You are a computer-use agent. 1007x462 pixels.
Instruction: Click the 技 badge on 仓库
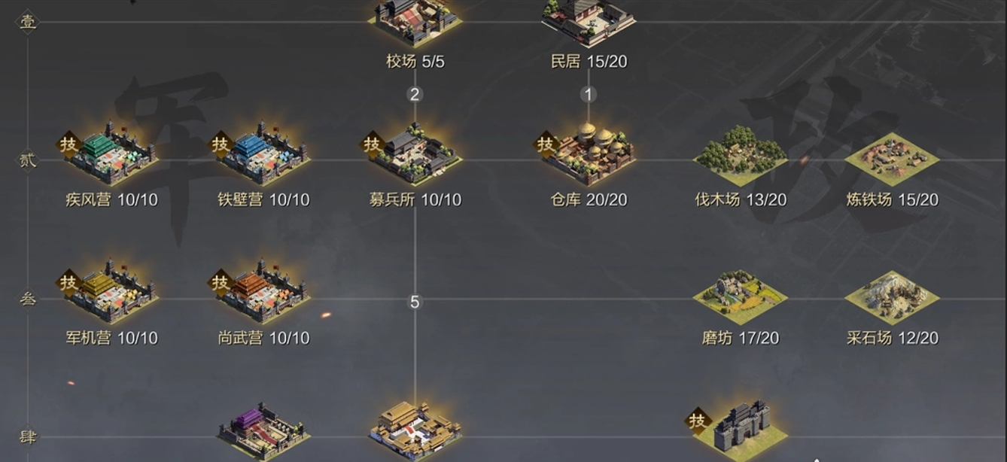point(546,144)
